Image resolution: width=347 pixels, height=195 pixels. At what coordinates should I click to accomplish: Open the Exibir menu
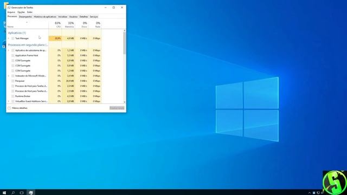(x=30, y=12)
